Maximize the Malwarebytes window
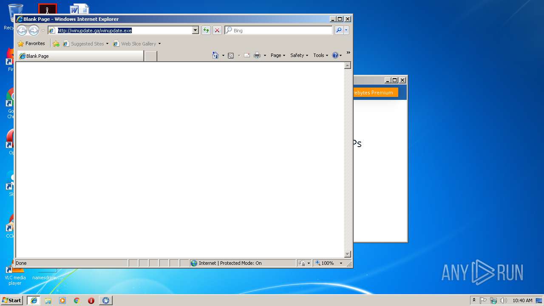The width and height of the screenshot is (544, 306). pos(395,80)
